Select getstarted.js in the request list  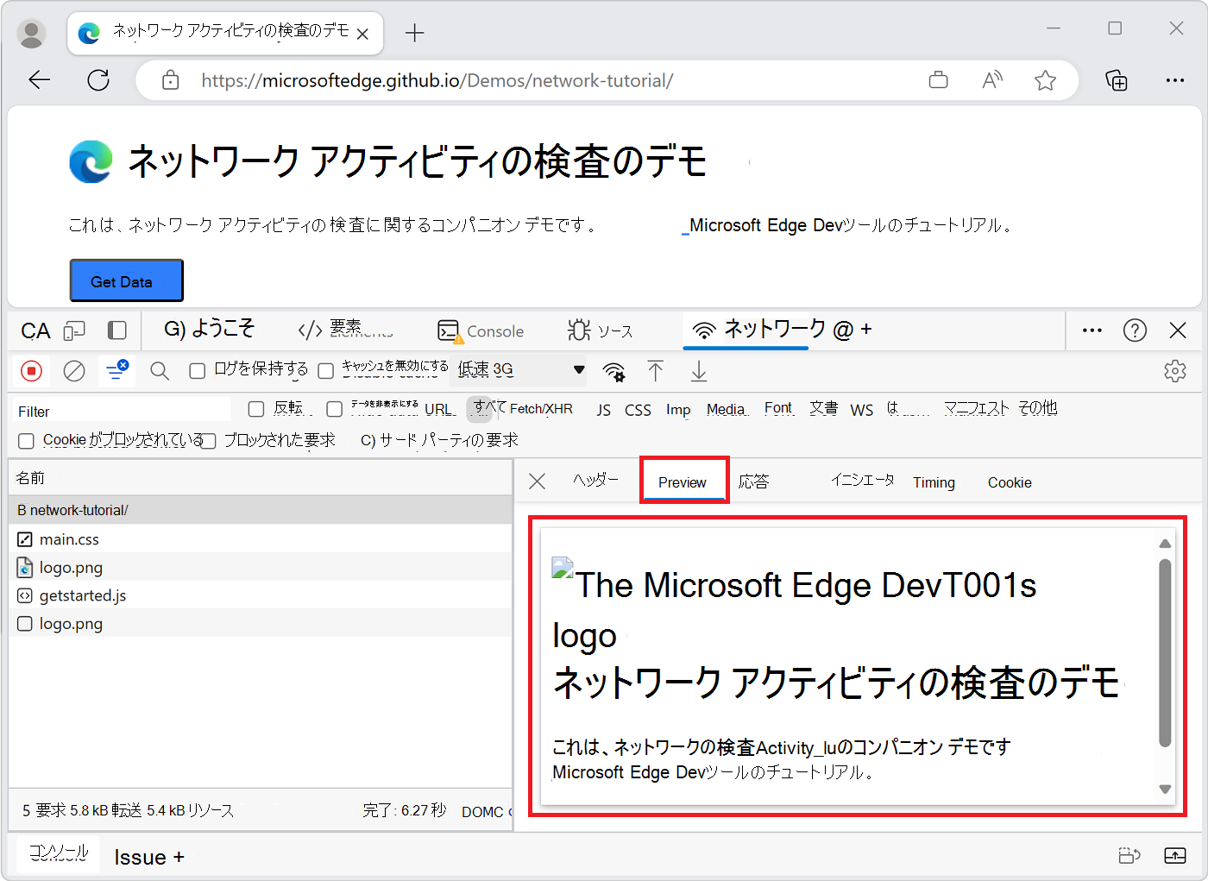coord(83,595)
